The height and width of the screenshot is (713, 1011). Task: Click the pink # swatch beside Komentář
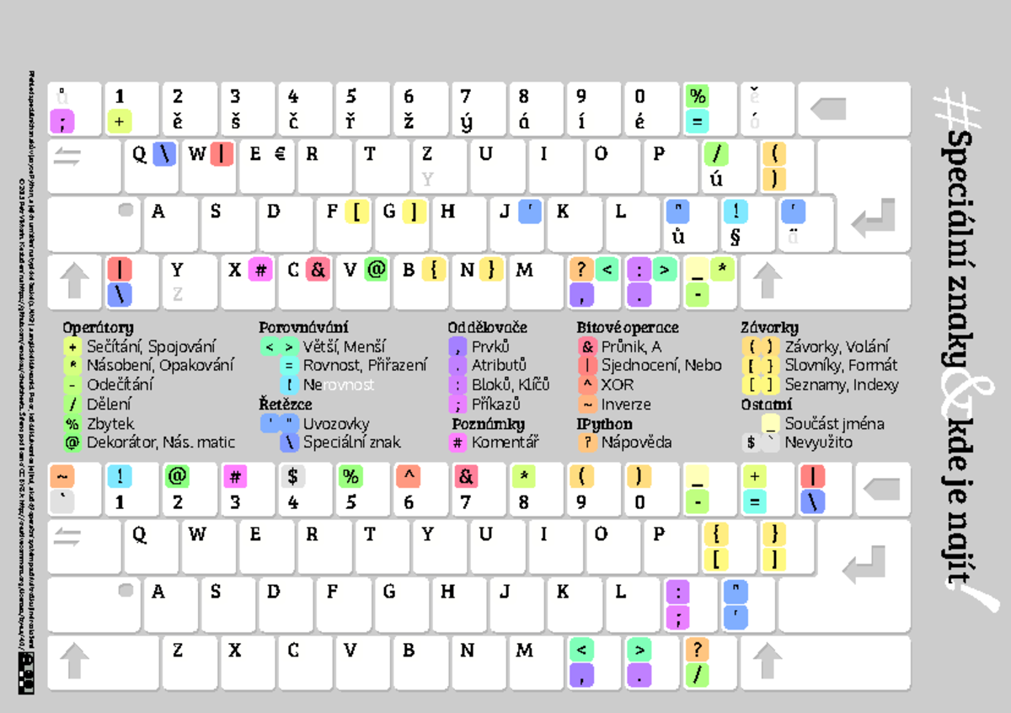(x=458, y=442)
